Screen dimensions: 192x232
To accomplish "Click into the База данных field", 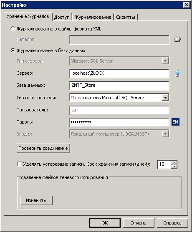I will (x=119, y=86).
